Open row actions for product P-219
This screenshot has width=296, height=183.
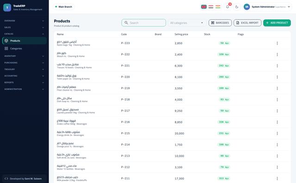277,88
